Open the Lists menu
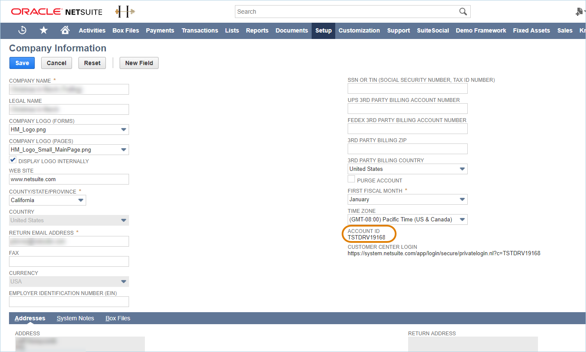 coord(232,30)
